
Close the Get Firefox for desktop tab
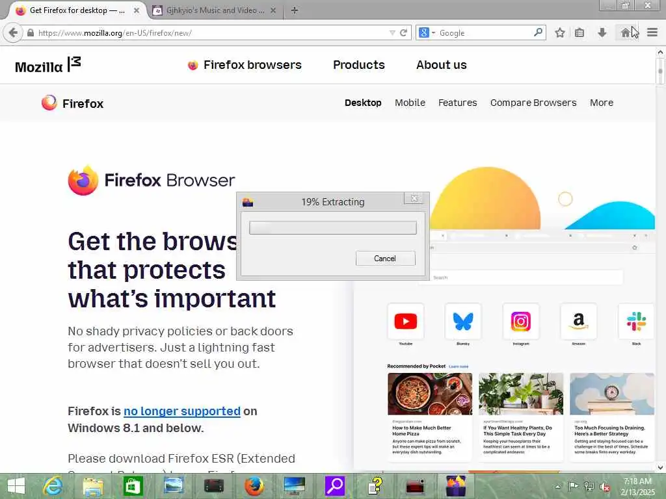(x=137, y=10)
